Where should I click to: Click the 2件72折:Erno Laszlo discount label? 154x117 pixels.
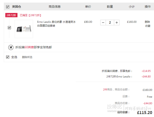coord(119,76)
